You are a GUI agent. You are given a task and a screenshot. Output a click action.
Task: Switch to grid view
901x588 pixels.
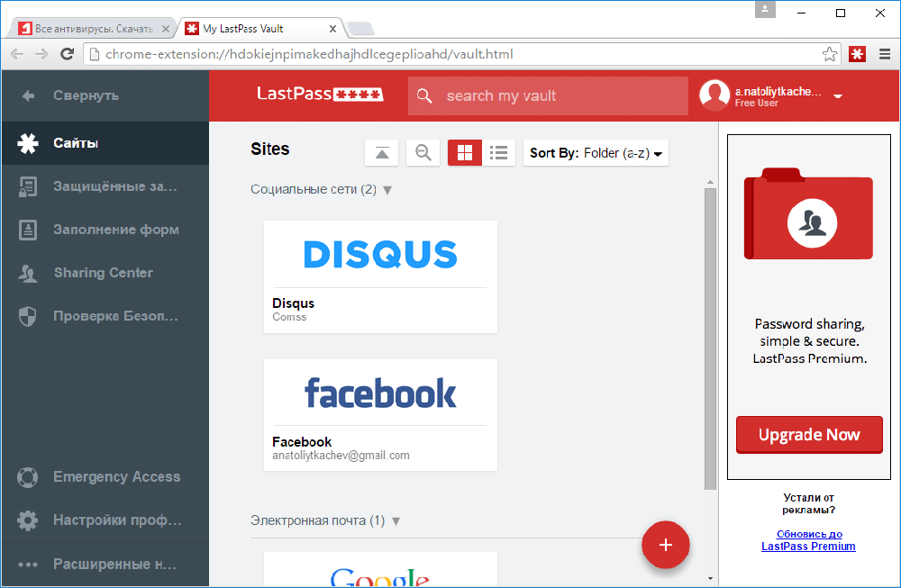pyautogui.click(x=465, y=153)
